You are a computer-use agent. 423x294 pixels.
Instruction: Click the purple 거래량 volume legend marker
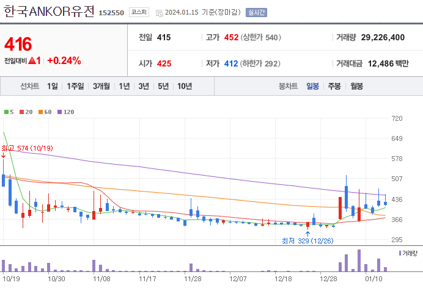400,253
